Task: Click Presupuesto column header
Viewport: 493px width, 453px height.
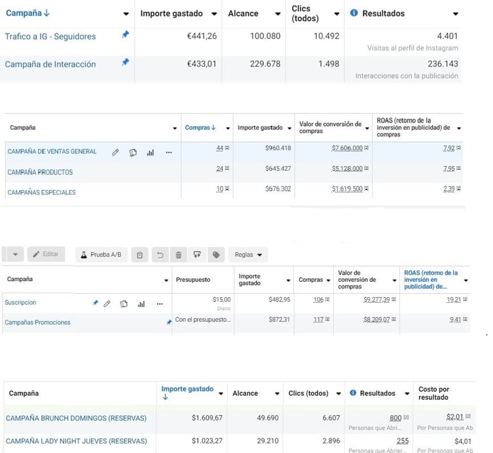Action: point(193,280)
